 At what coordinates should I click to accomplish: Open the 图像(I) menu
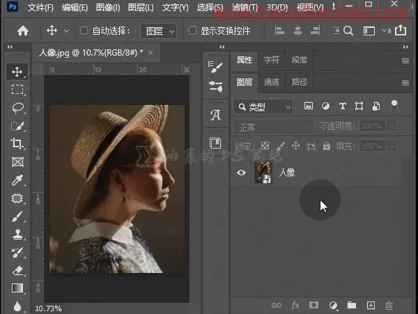pos(108,8)
